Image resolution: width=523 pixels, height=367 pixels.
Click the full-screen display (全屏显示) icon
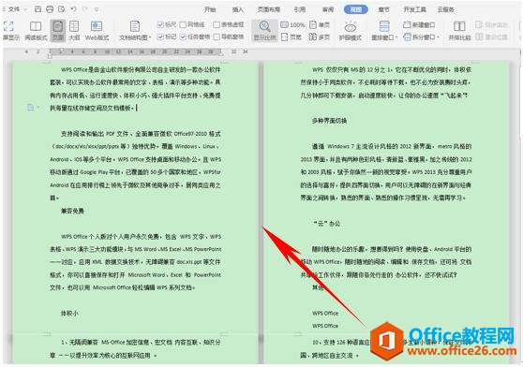pyautogui.click(x=8, y=26)
